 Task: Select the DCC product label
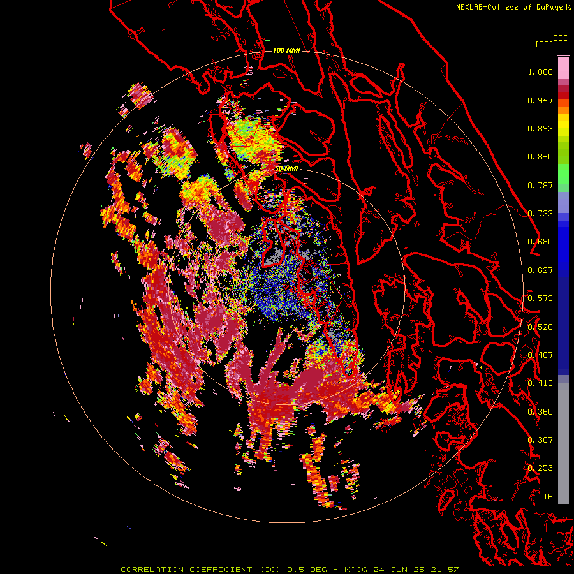[561, 38]
